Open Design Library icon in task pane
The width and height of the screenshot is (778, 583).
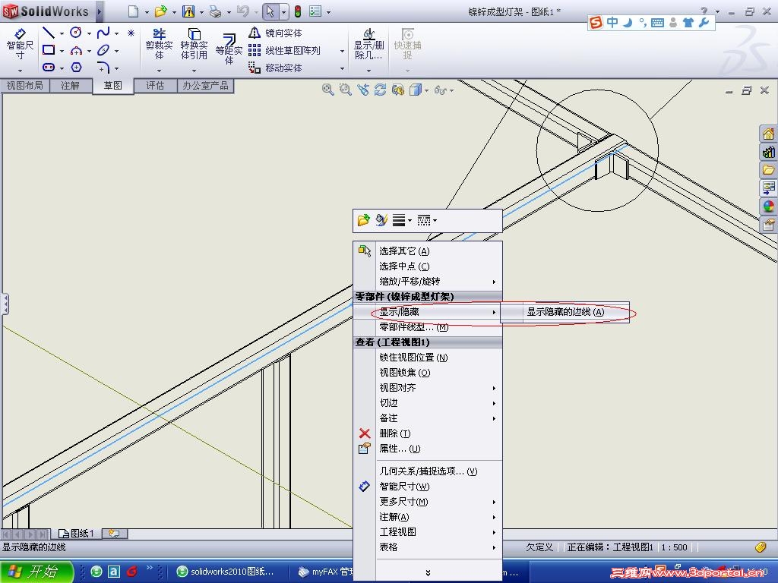point(768,152)
